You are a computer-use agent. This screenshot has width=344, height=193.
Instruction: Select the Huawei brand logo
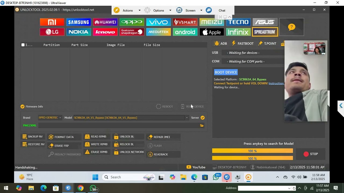pos(105,22)
